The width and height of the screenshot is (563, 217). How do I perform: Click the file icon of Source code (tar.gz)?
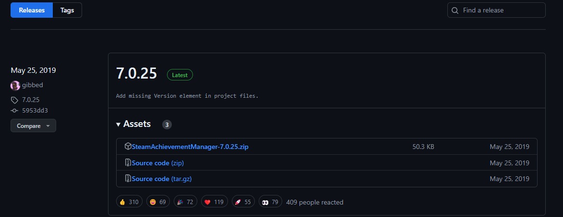pos(128,178)
